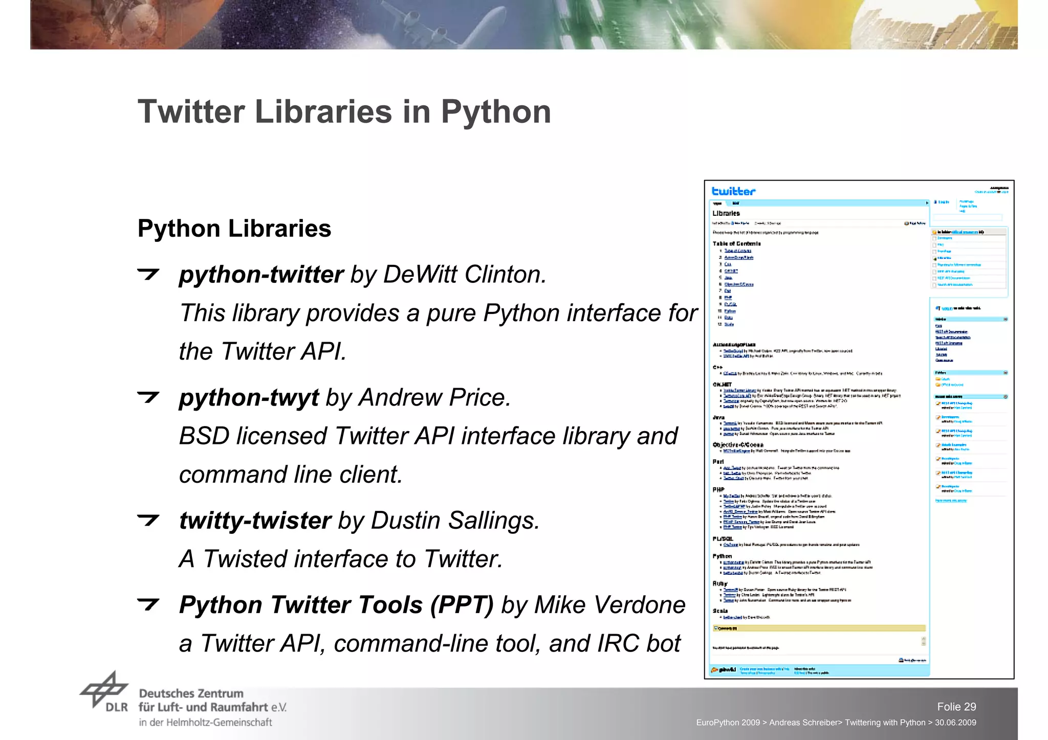Click the 'A Twisted interface to Twitter.' line

tap(341, 558)
